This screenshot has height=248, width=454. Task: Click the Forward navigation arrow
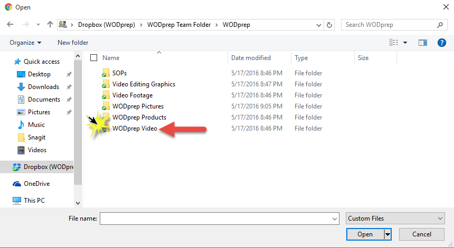[x=26, y=25]
